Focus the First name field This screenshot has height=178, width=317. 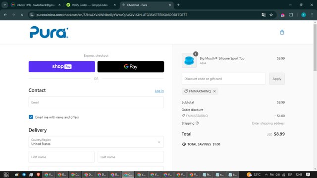(61, 157)
